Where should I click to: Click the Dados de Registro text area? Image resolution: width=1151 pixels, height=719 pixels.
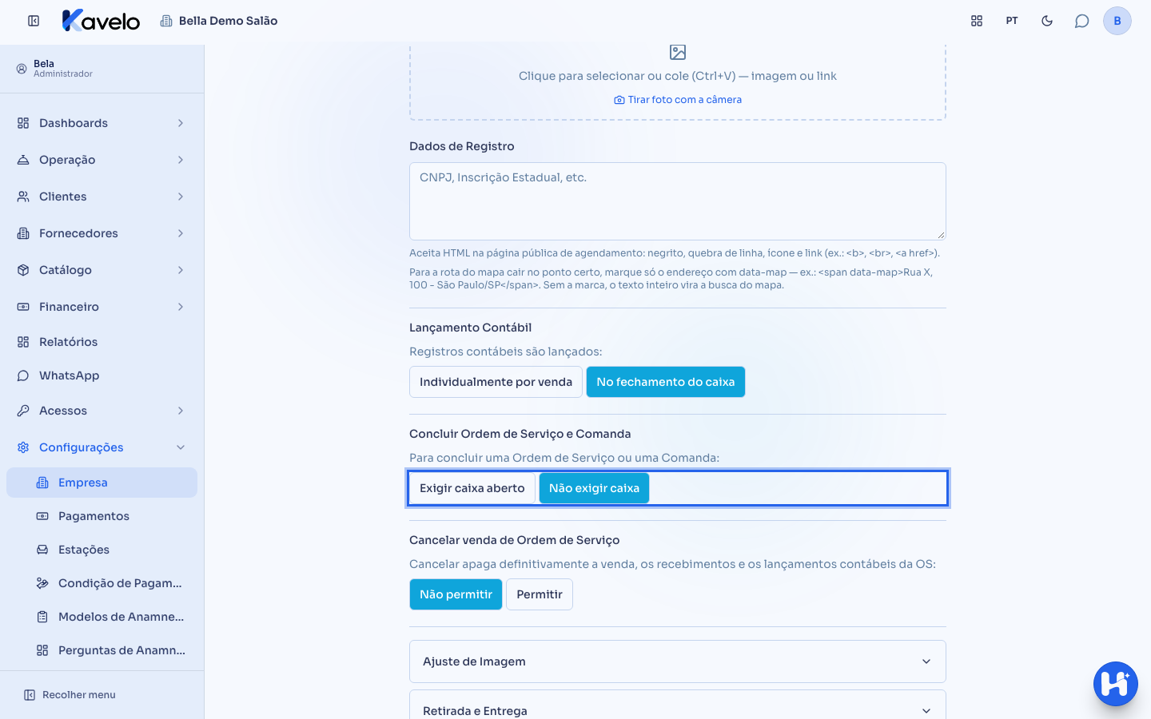click(678, 201)
